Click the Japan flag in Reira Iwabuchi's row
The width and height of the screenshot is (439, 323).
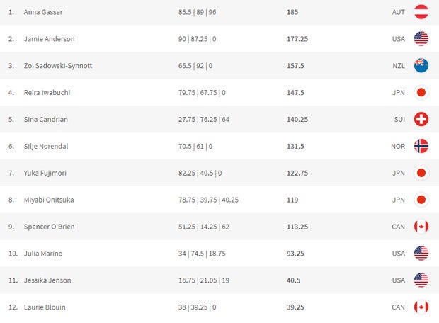tap(421, 93)
